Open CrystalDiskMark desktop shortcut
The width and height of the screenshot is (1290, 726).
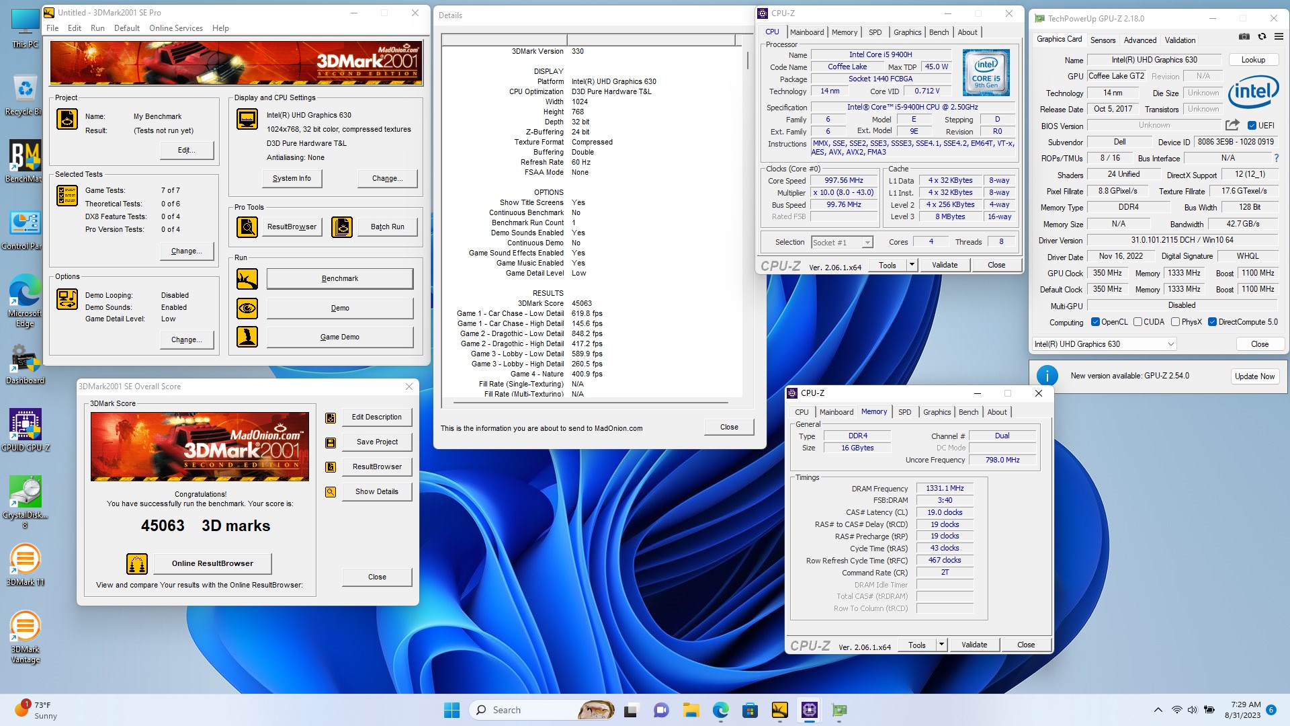click(26, 502)
